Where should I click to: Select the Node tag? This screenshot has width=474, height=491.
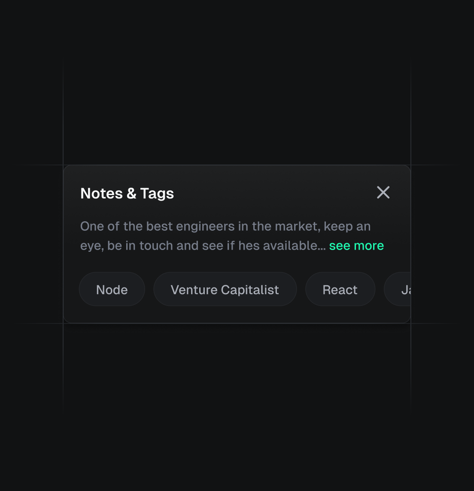click(112, 289)
